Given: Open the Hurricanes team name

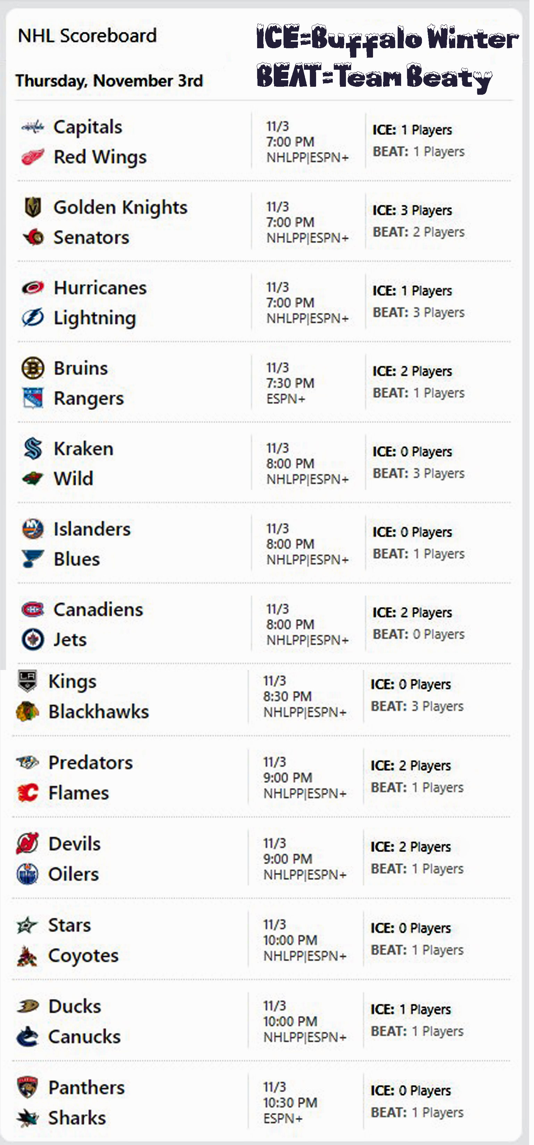Looking at the screenshot, I should tap(100, 288).
